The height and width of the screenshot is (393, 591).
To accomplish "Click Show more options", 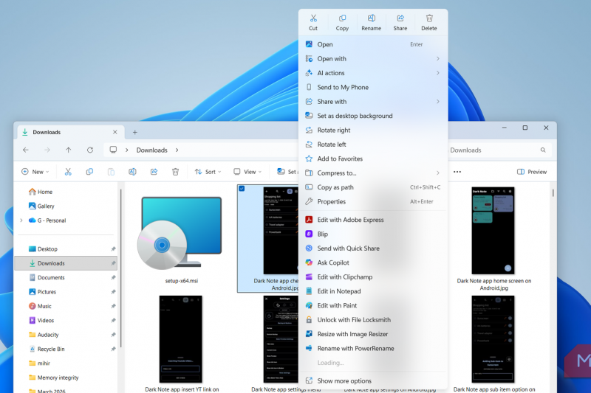I will (373, 380).
